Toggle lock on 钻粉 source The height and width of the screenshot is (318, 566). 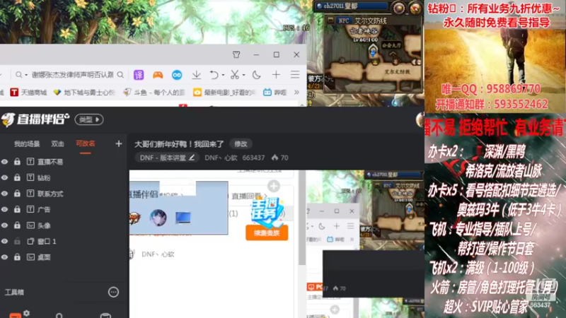point(17,177)
